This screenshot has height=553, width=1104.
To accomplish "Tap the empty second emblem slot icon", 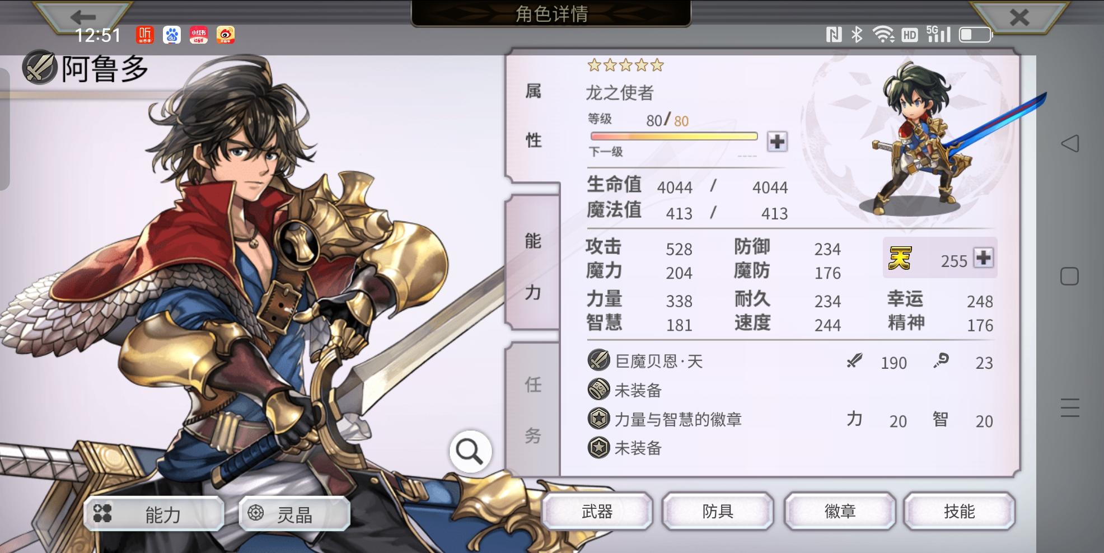I will click(x=598, y=447).
